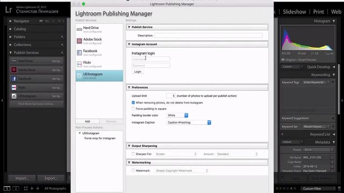
Task: Switch to Grid view icon in bottom bar
Action: (26, 188)
